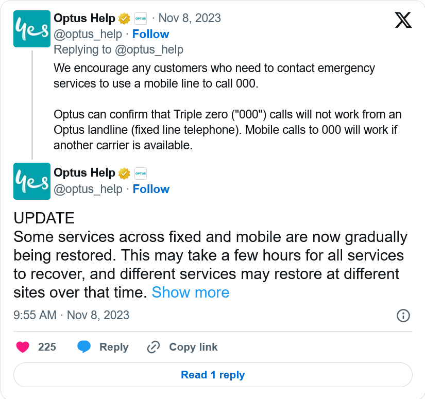Like the tweet with the heart icon
425x399 pixels.
23,347
